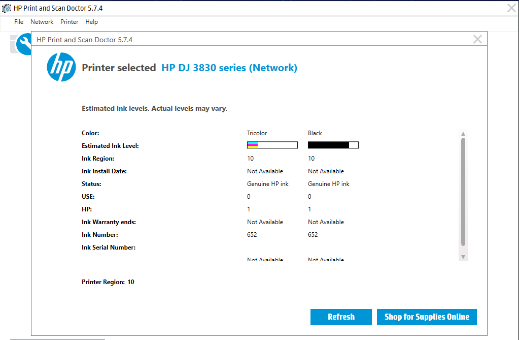The image size is (519, 340).
Task: Click the Black ink level bar
Action: 333,145
